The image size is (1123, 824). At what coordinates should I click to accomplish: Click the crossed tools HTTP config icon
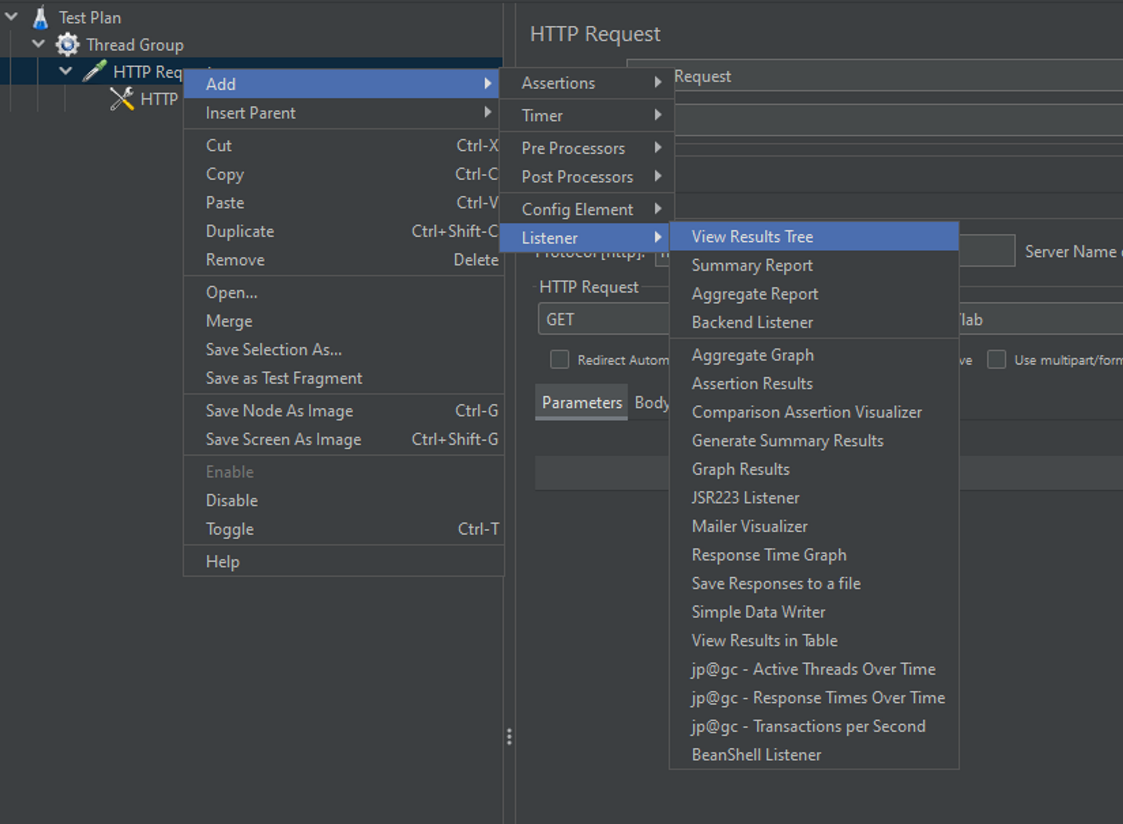122,99
